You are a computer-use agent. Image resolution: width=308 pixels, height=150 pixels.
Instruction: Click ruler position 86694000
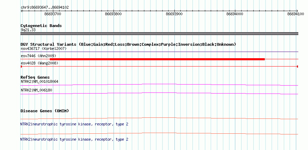(x=235, y=14)
